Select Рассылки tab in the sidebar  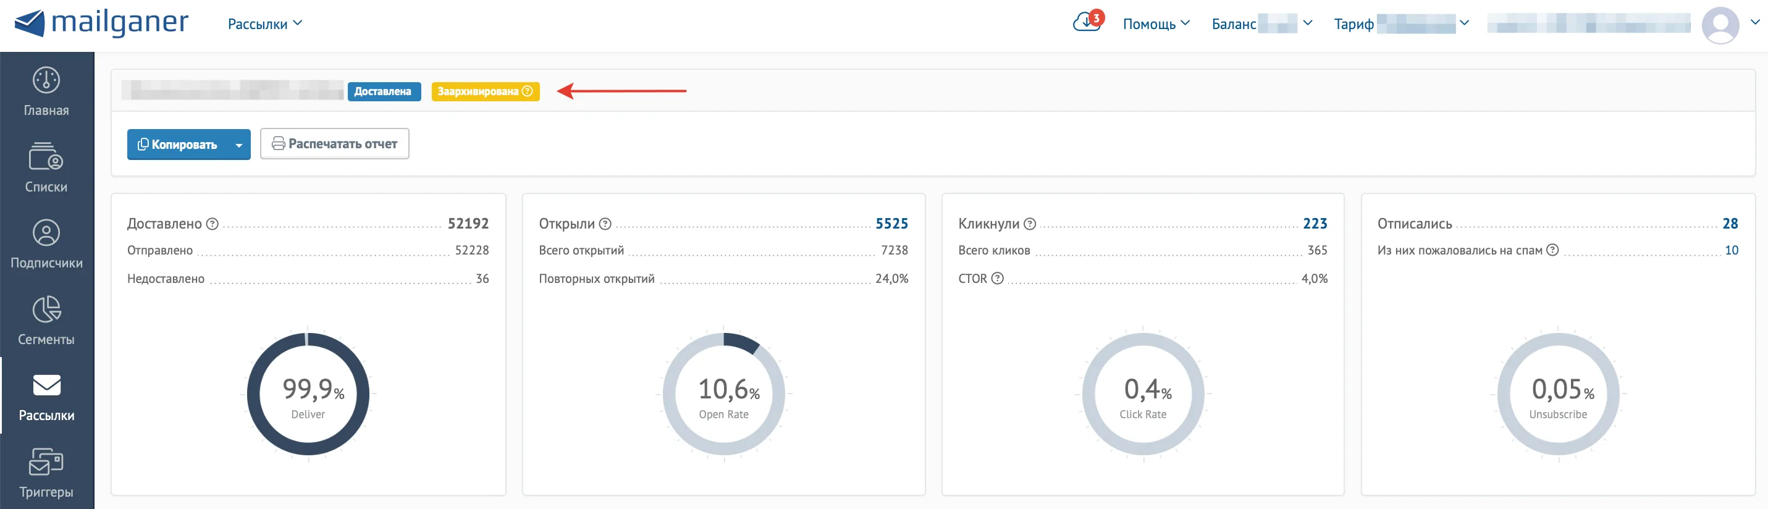click(46, 397)
